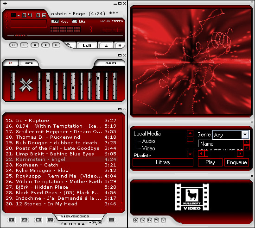
Task: Click the playlist add (+) button
Action: point(12,220)
